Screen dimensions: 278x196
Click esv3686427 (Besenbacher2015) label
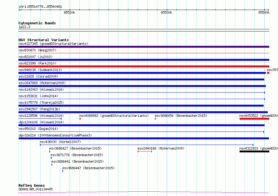coord(75,148)
